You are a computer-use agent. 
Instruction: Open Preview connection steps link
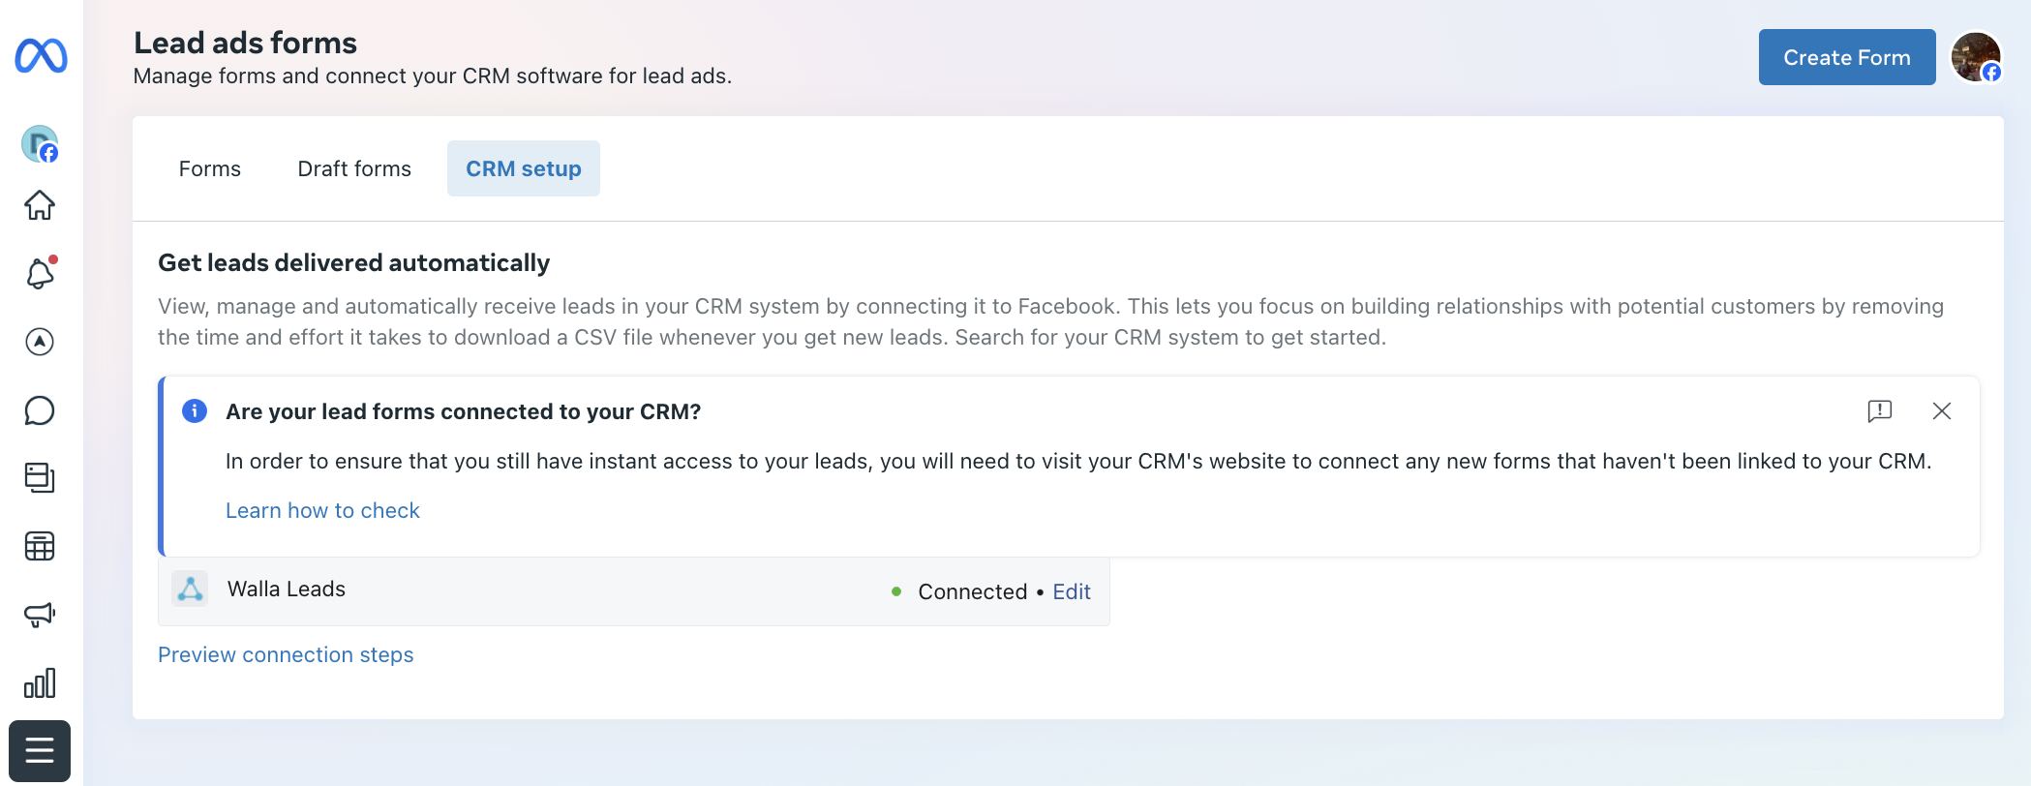286,654
